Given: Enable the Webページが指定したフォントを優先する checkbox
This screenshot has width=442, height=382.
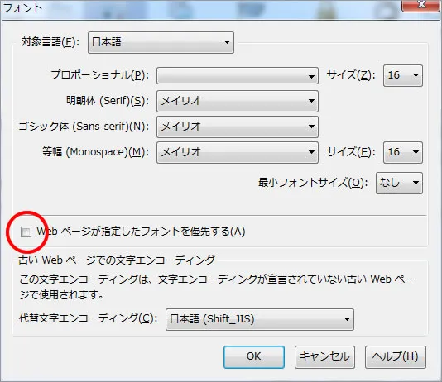Looking at the screenshot, I should pyautogui.click(x=26, y=232).
